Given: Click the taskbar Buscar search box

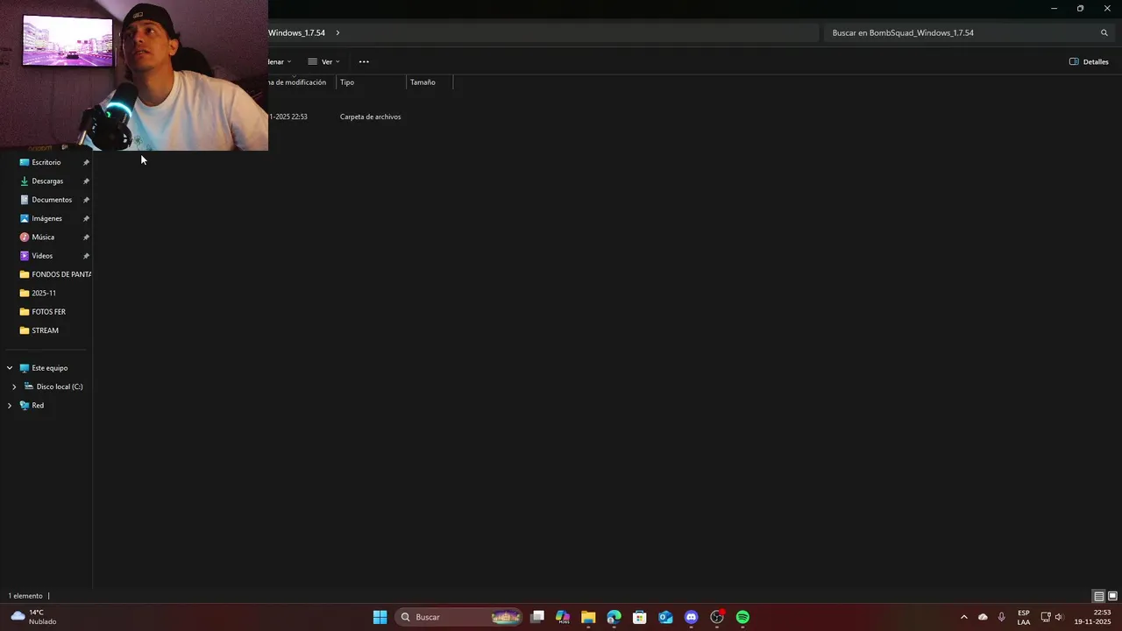Looking at the screenshot, I should point(459,617).
